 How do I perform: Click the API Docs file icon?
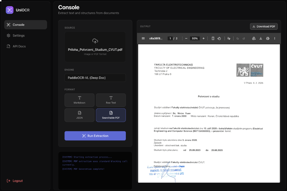click(x=8, y=46)
